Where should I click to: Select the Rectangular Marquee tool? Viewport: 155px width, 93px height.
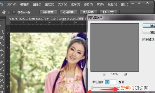click(x=1, y=32)
